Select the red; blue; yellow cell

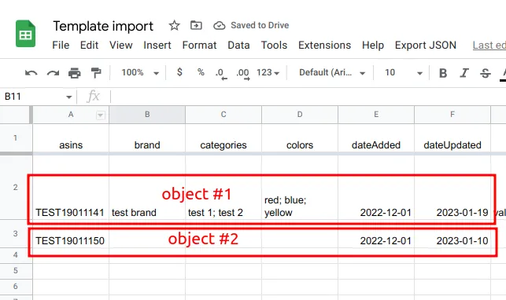(x=300, y=188)
